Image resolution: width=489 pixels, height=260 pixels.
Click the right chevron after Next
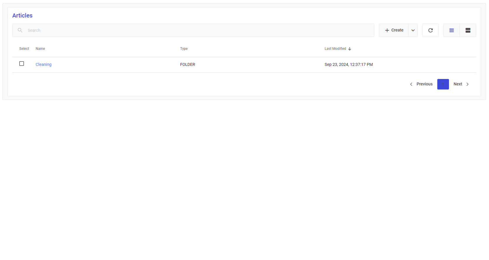(x=467, y=84)
